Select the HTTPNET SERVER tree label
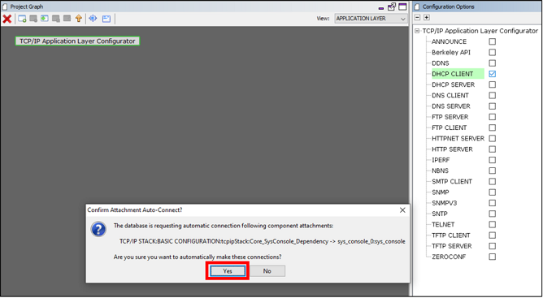 click(x=458, y=138)
